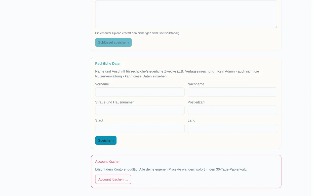Click the Schlüssel speichern button
The width and height of the screenshot is (314, 196).
point(113,42)
